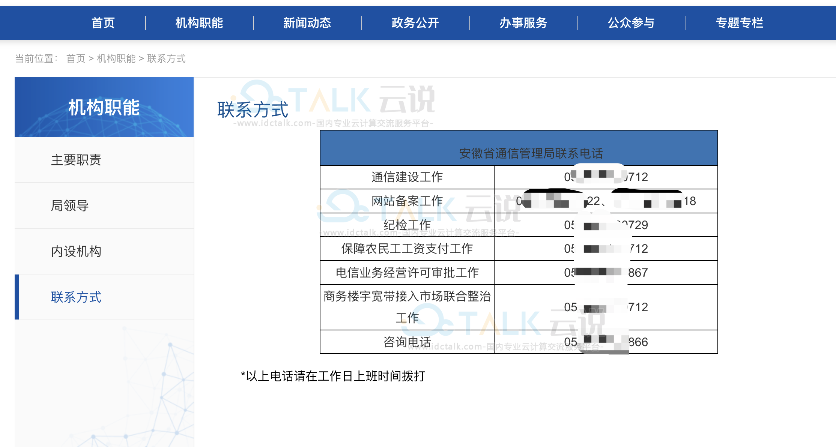The height and width of the screenshot is (447, 836).
Task: Open 主要职责 in the sidebar
Action: point(104,160)
